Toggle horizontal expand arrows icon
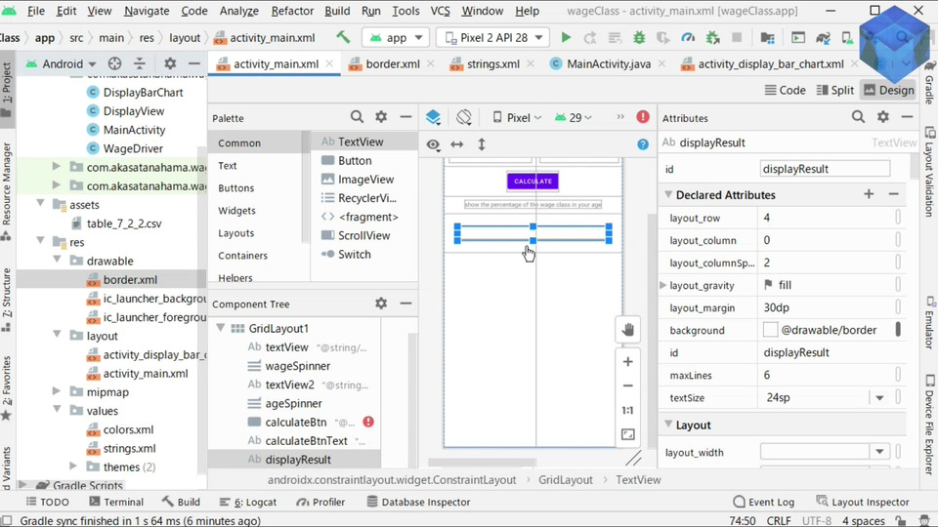This screenshot has width=938, height=527. pos(457,144)
